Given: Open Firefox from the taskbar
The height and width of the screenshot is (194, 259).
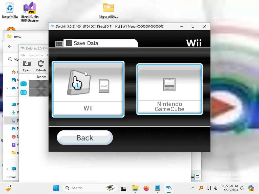Looking at the screenshot, I should click(x=146, y=188).
